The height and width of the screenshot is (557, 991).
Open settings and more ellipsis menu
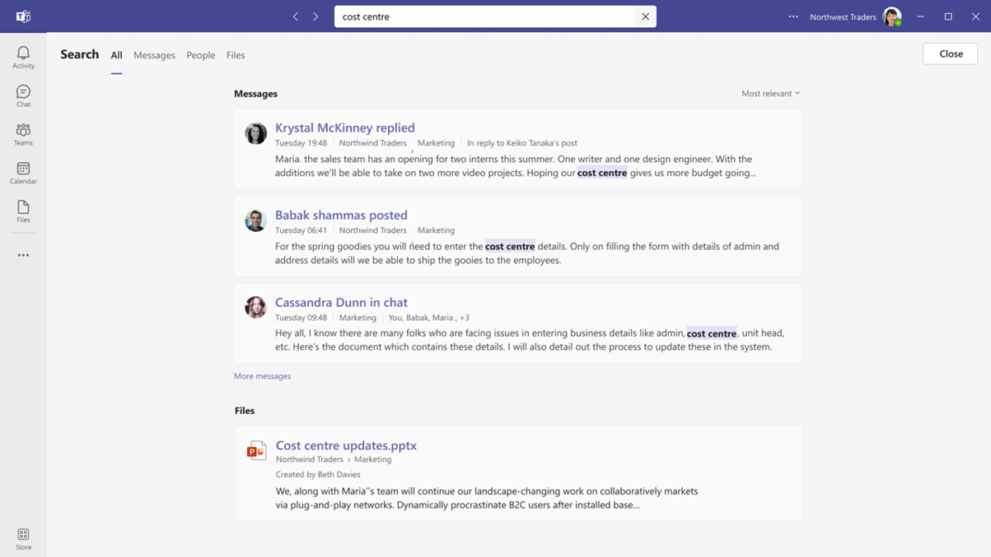793,16
